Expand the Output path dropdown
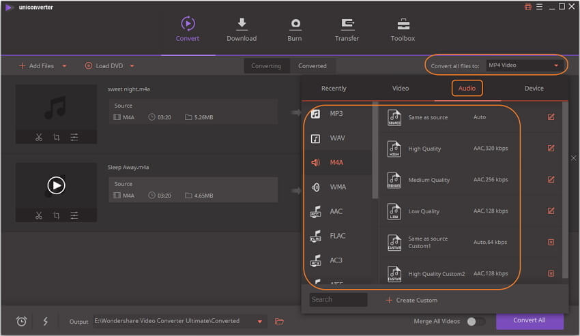 260,322
